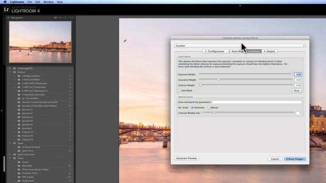Click the Exposure Weight value field
Screen dimensions: 326x183
298,74
